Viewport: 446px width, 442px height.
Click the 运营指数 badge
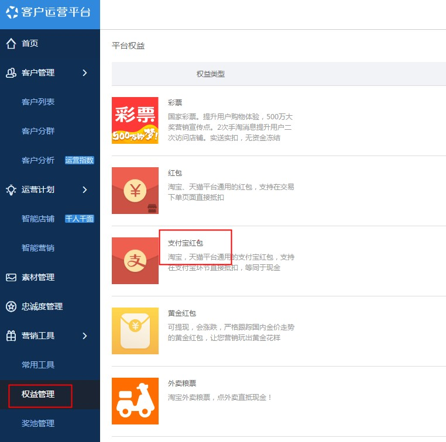[80, 160]
